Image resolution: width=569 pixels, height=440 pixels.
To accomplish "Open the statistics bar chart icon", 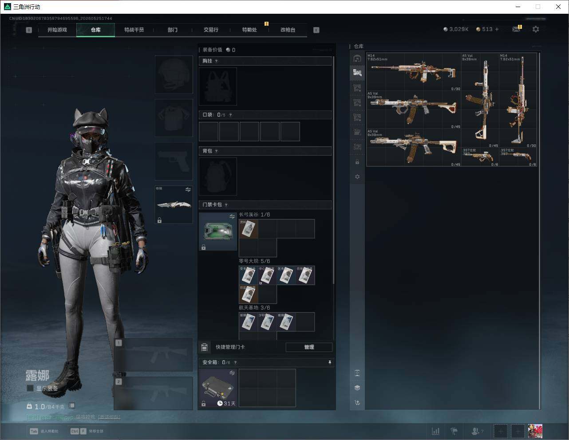I will click(436, 431).
